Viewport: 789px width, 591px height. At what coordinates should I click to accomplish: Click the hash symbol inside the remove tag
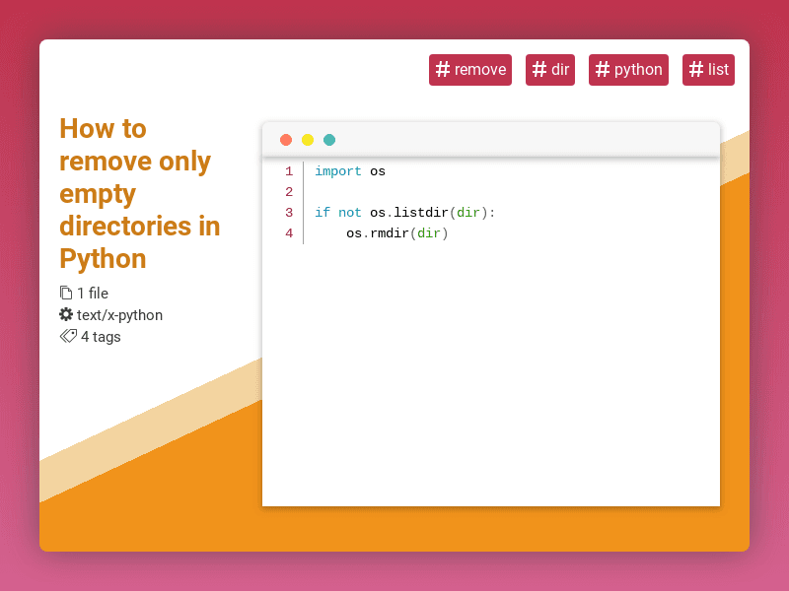point(442,70)
